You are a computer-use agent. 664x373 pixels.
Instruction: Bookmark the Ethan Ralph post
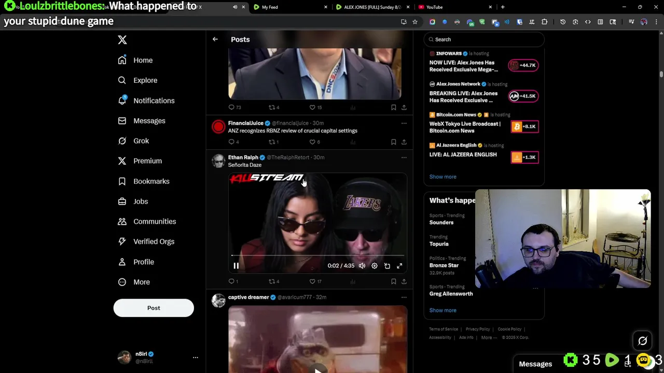pos(394,281)
